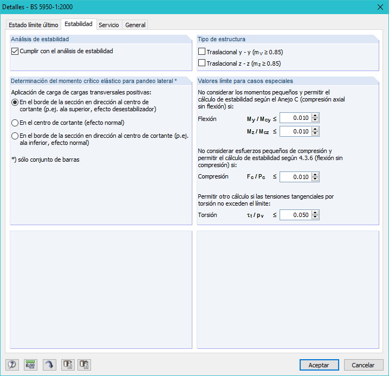Image resolution: width=389 pixels, height=376 pixels.
Task: Select the Estabilidad tab
Action: pyautogui.click(x=79, y=24)
